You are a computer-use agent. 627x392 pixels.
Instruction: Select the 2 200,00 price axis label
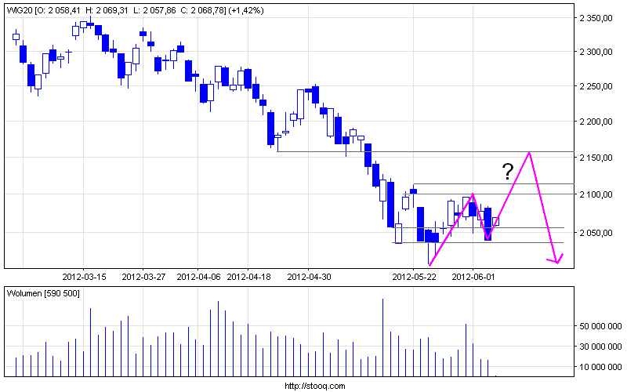pos(596,122)
